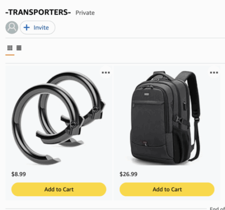225x210 pixels.
Task: Add the $8.99 rings to cart
Action: tap(59, 189)
